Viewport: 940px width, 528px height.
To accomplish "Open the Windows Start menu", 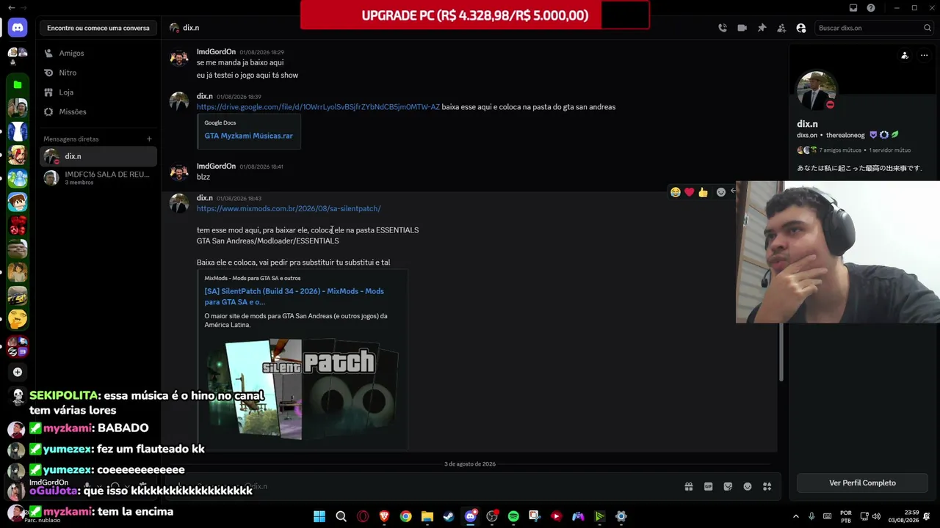I will pos(319,516).
